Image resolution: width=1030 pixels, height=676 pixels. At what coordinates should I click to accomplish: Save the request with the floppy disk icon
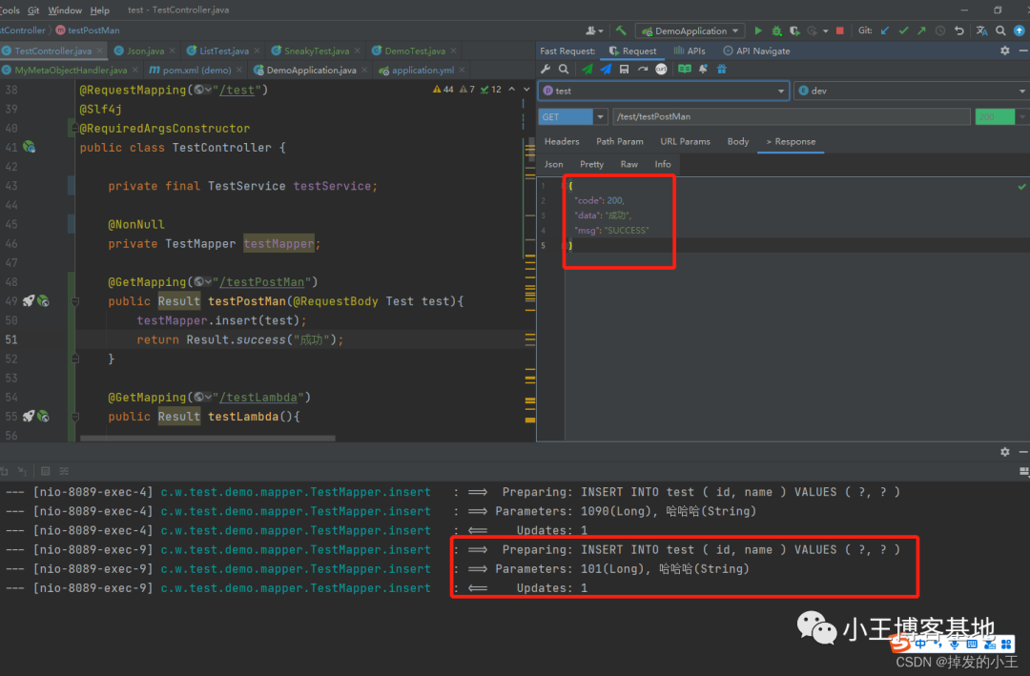(x=624, y=70)
